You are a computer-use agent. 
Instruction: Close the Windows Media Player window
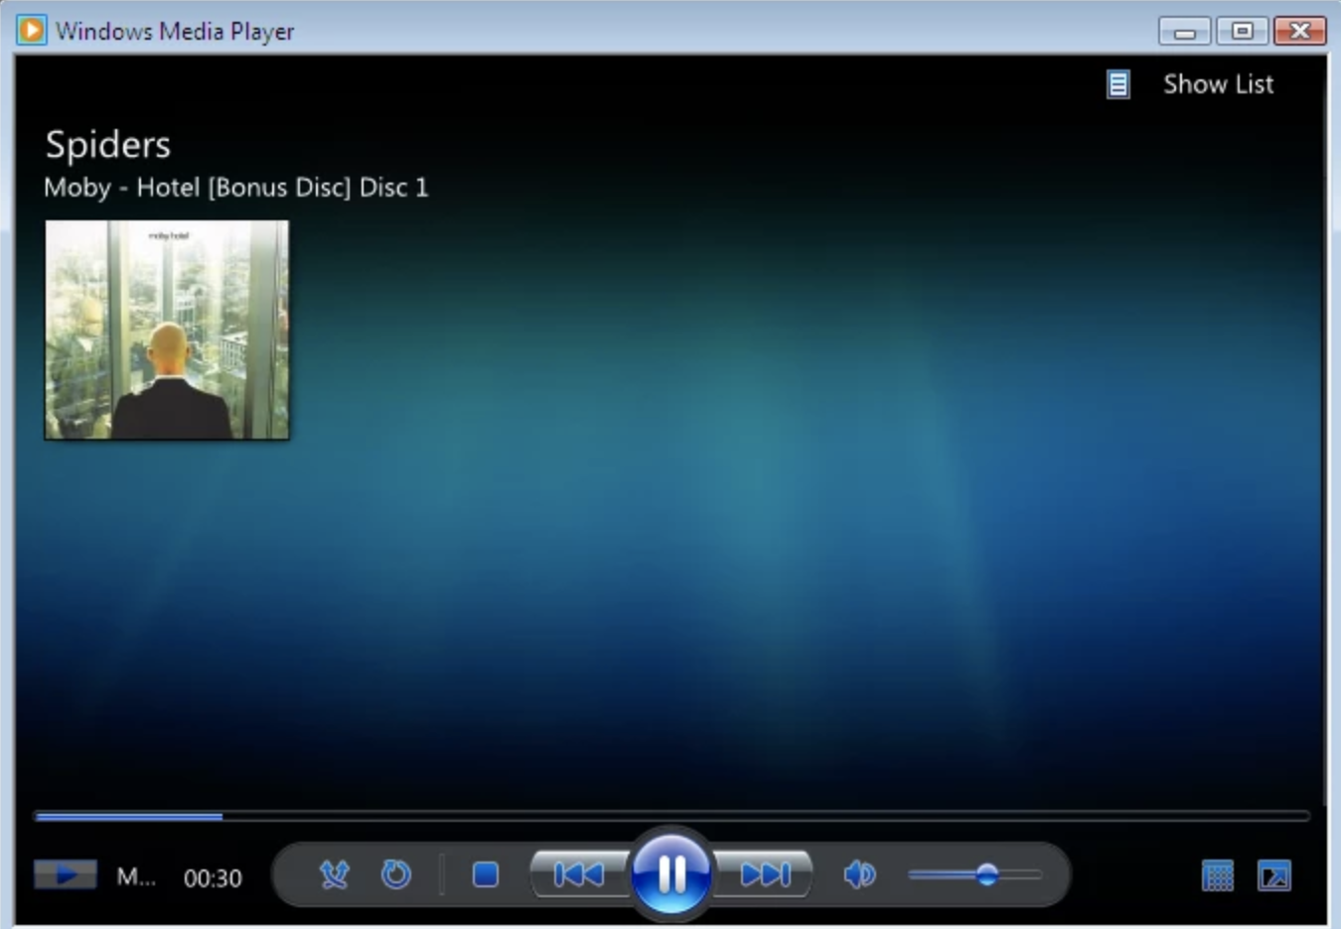pos(1299,31)
